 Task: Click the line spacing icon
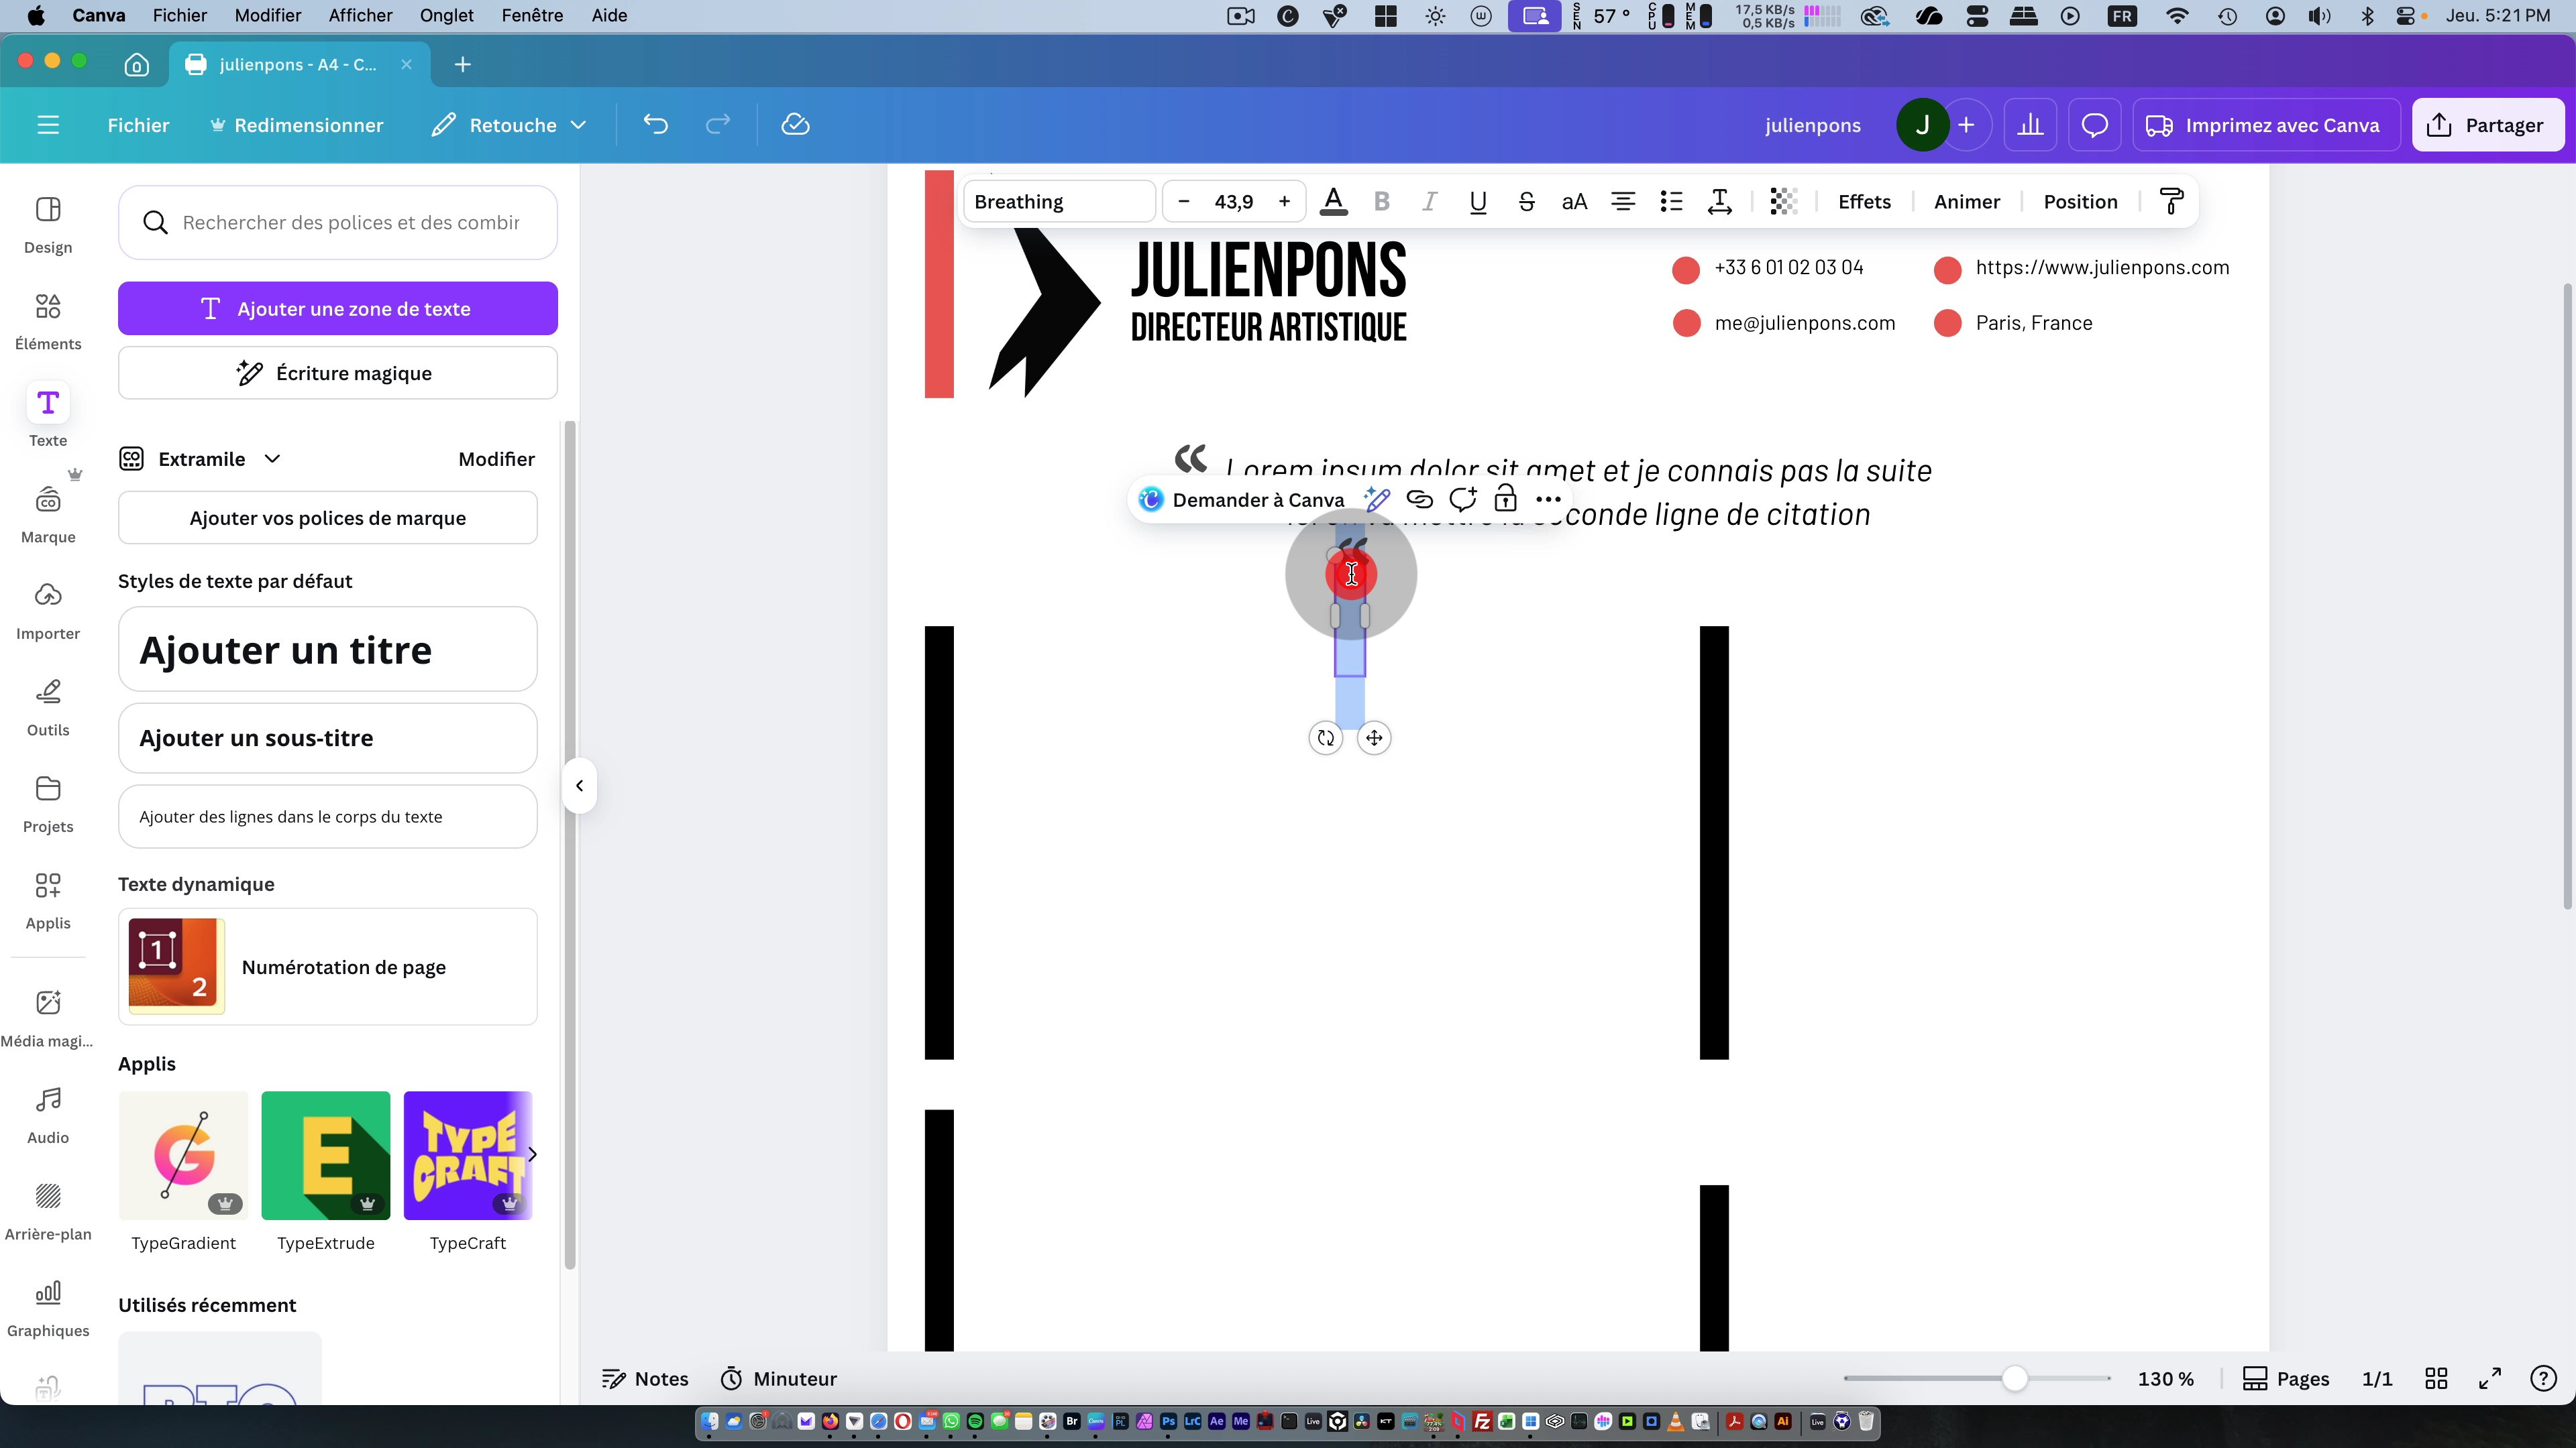[x=1719, y=202]
